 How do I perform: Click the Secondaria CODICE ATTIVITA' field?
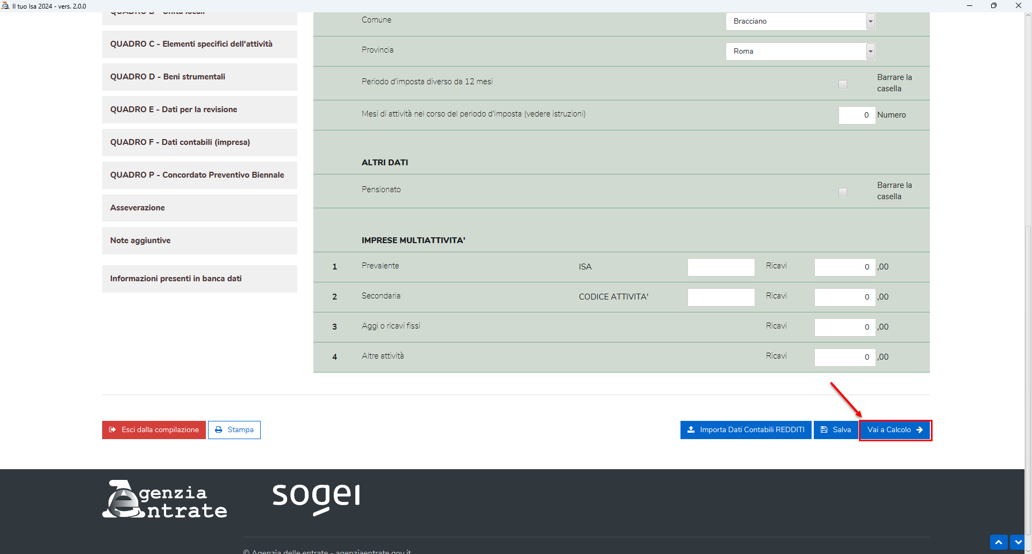coord(721,297)
